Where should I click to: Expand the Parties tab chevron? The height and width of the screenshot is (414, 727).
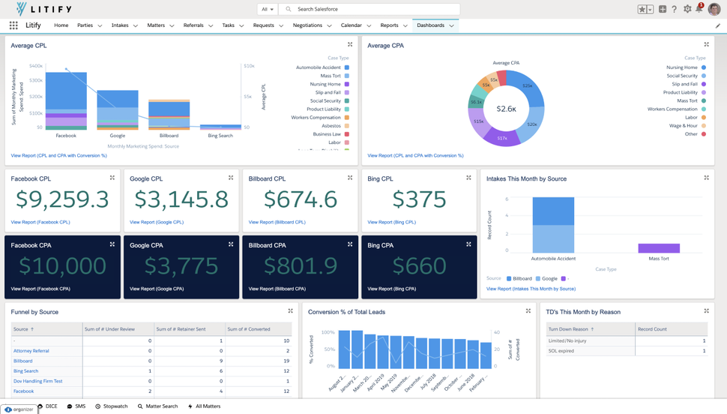click(100, 26)
